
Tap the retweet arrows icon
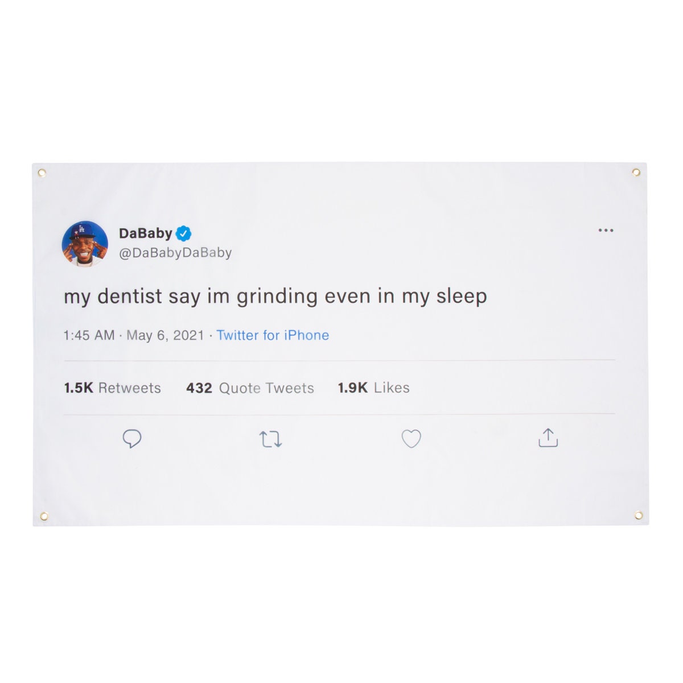(270, 439)
